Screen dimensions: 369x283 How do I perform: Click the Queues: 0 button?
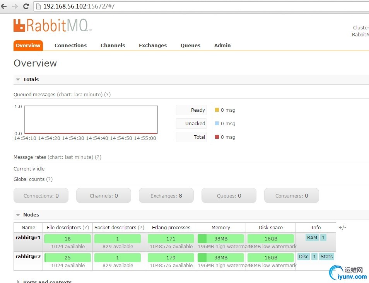[x=229, y=196]
